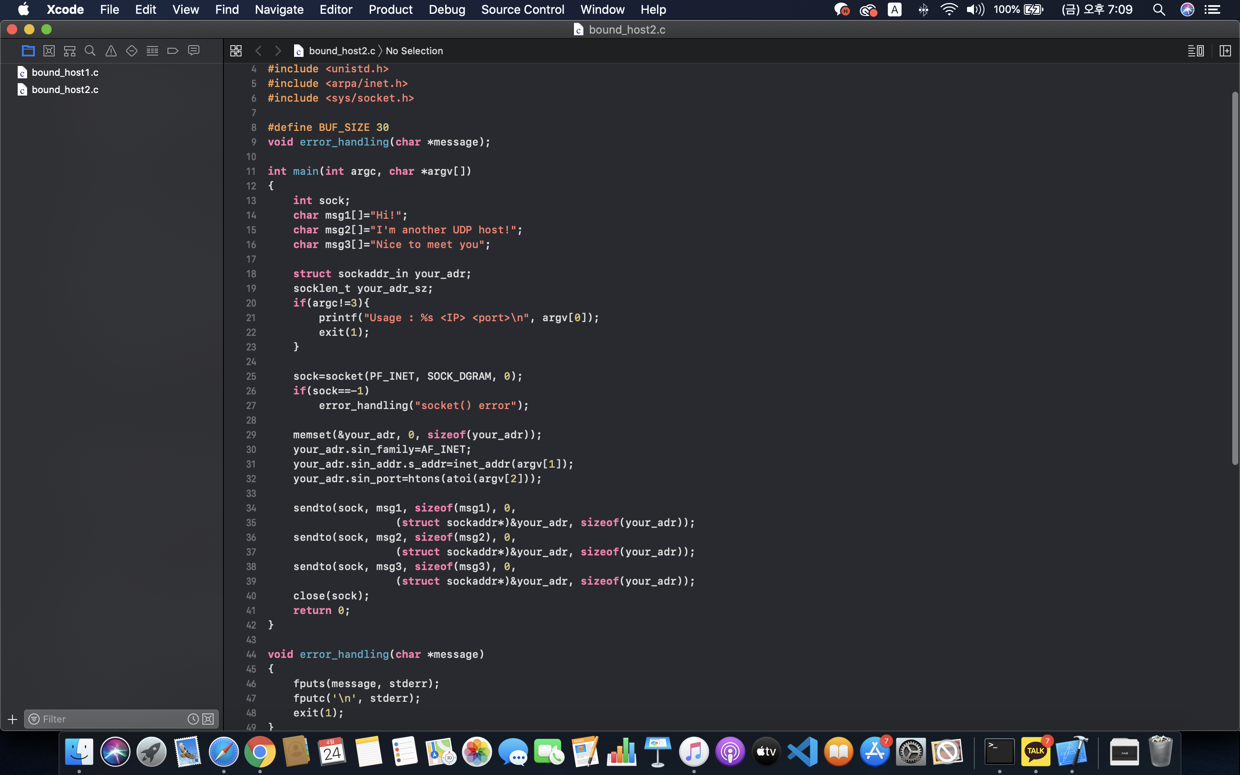
Task: Click the add file plus button
Action: [x=12, y=719]
